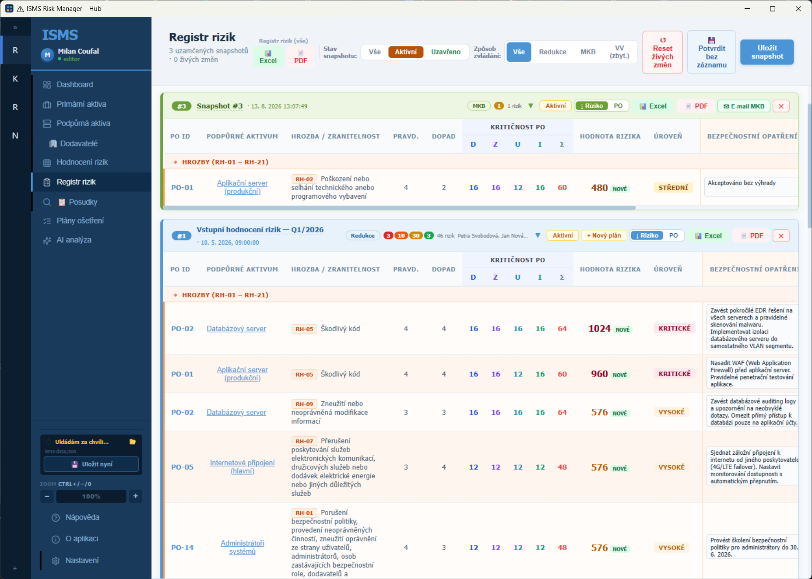The width and height of the screenshot is (812, 579).
Task: Click the Nápověda question mark icon
Action: pos(56,518)
